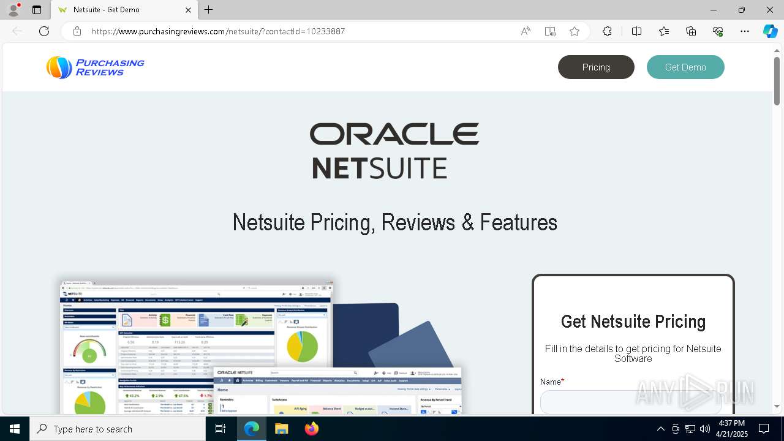
Task: Click the NetSuite dashboard screenshot
Action: pos(261,347)
